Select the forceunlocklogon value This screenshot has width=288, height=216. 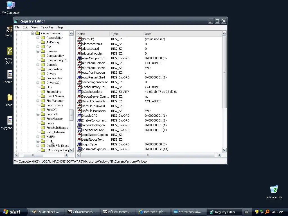coord(93,125)
